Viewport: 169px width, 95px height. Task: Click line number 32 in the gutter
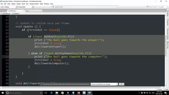coord(7,57)
